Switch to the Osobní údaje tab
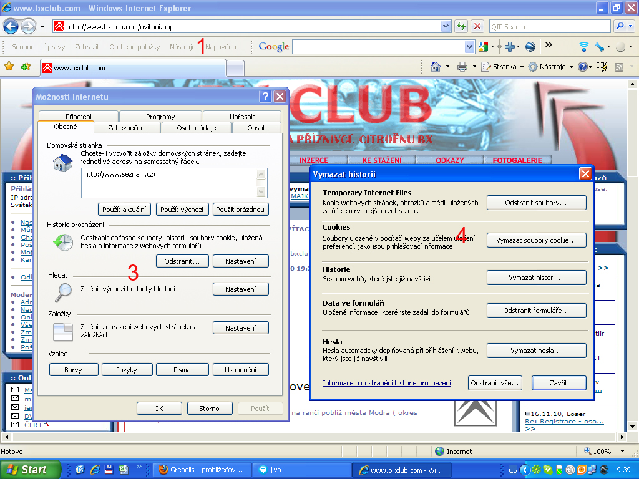The height and width of the screenshot is (479, 639). click(197, 127)
